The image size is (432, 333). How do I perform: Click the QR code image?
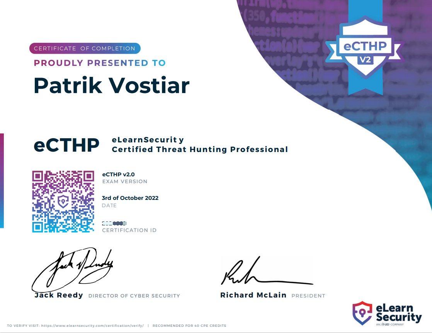[x=63, y=201]
